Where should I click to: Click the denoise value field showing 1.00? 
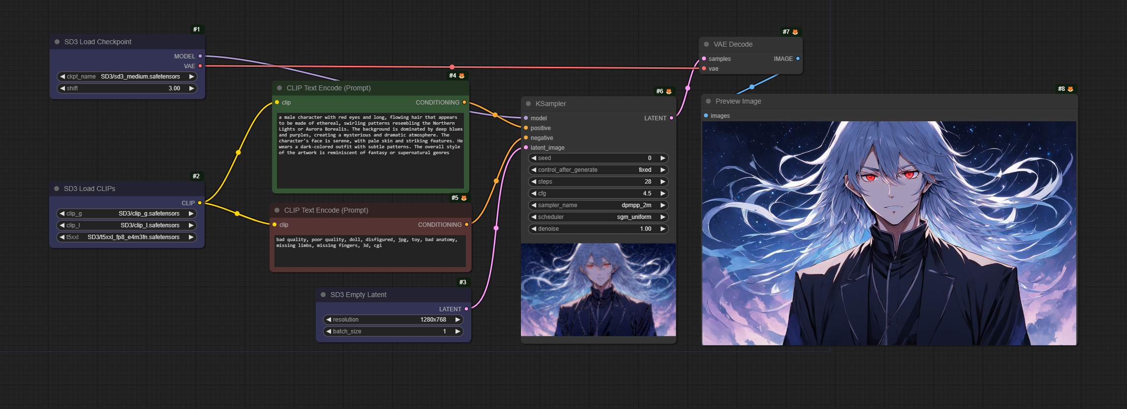tap(598, 229)
